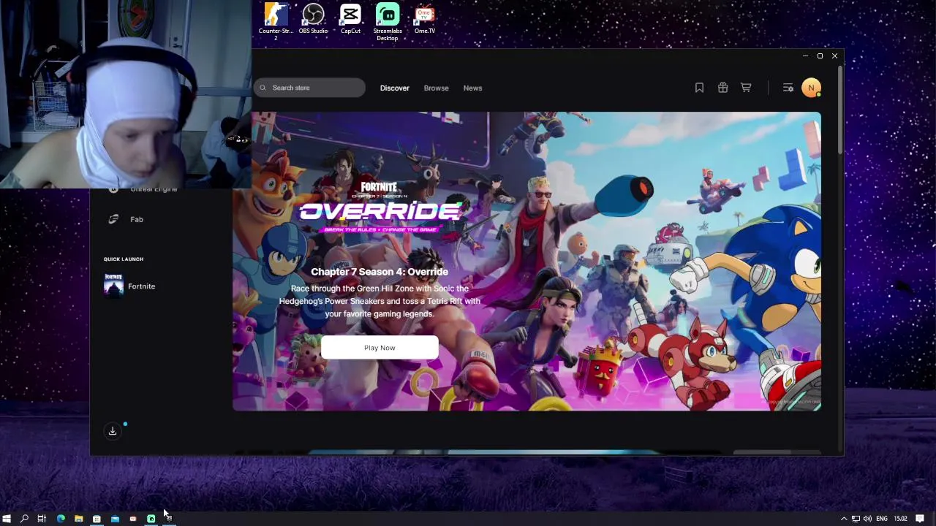Click the search magnifier icon in the store search box
This screenshot has width=936, height=526.
coord(263,88)
